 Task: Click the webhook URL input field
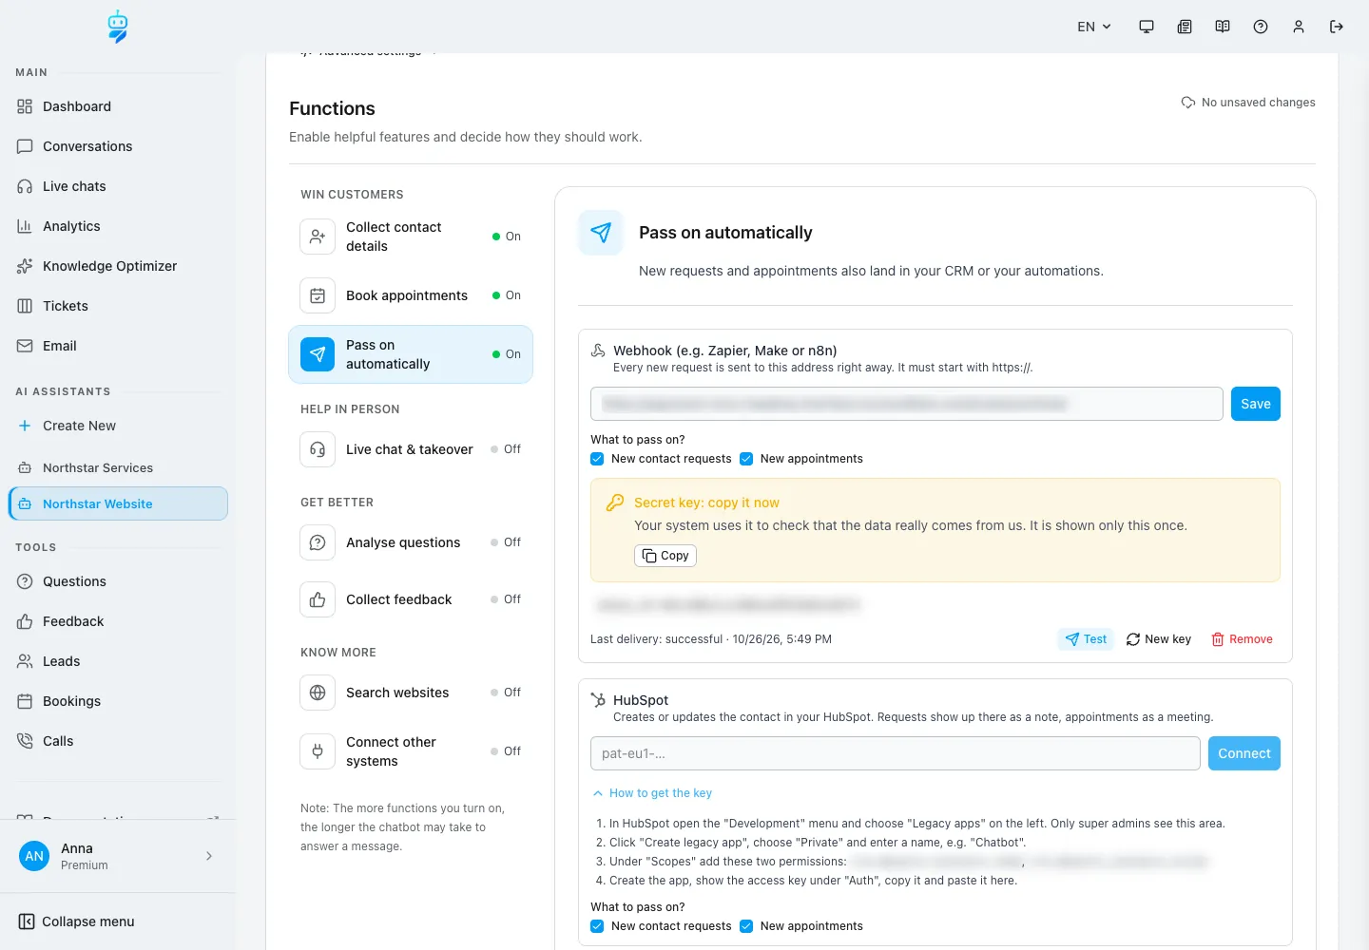pyautogui.click(x=907, y=404)
